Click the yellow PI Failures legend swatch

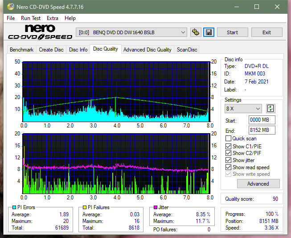pyautogui.click(x=85, y=207)
